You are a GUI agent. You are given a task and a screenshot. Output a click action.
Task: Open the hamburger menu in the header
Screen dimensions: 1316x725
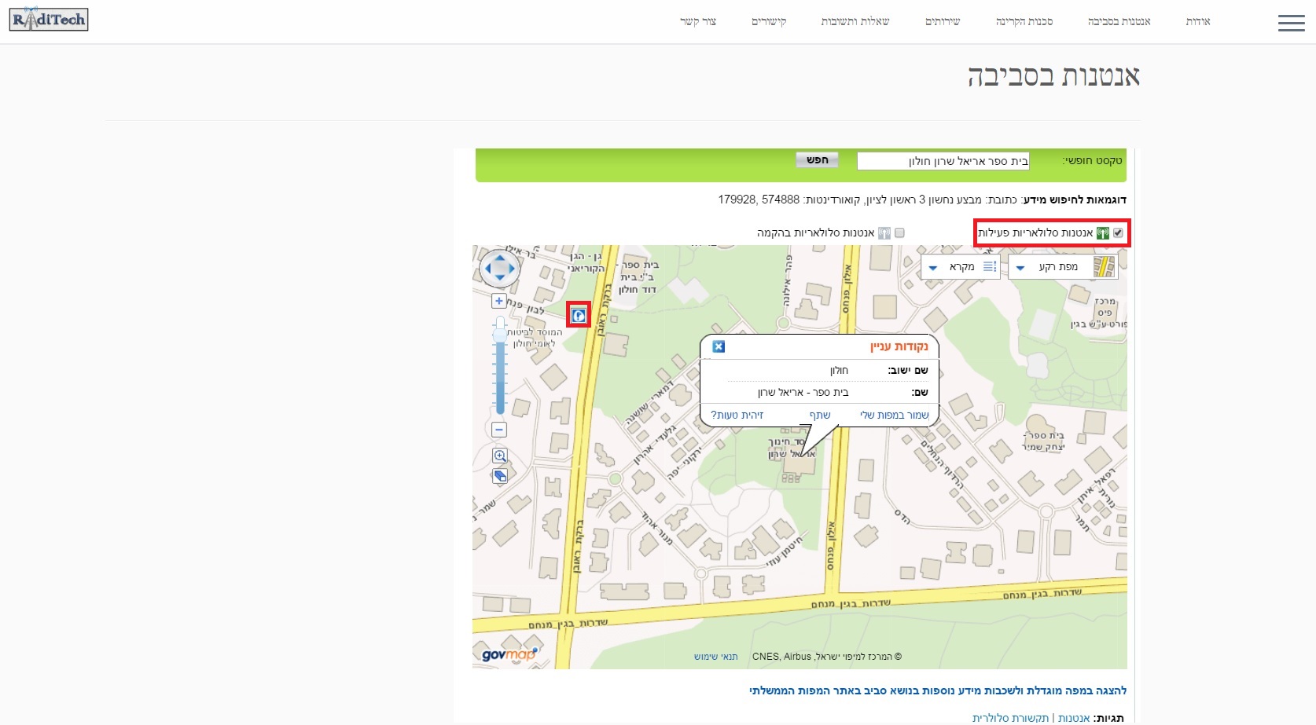click(x=1291, y=23)
